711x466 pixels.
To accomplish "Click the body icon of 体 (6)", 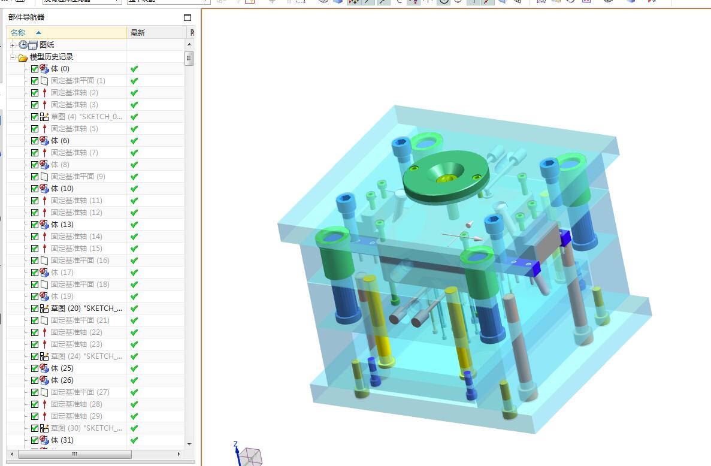I will 44,141.
